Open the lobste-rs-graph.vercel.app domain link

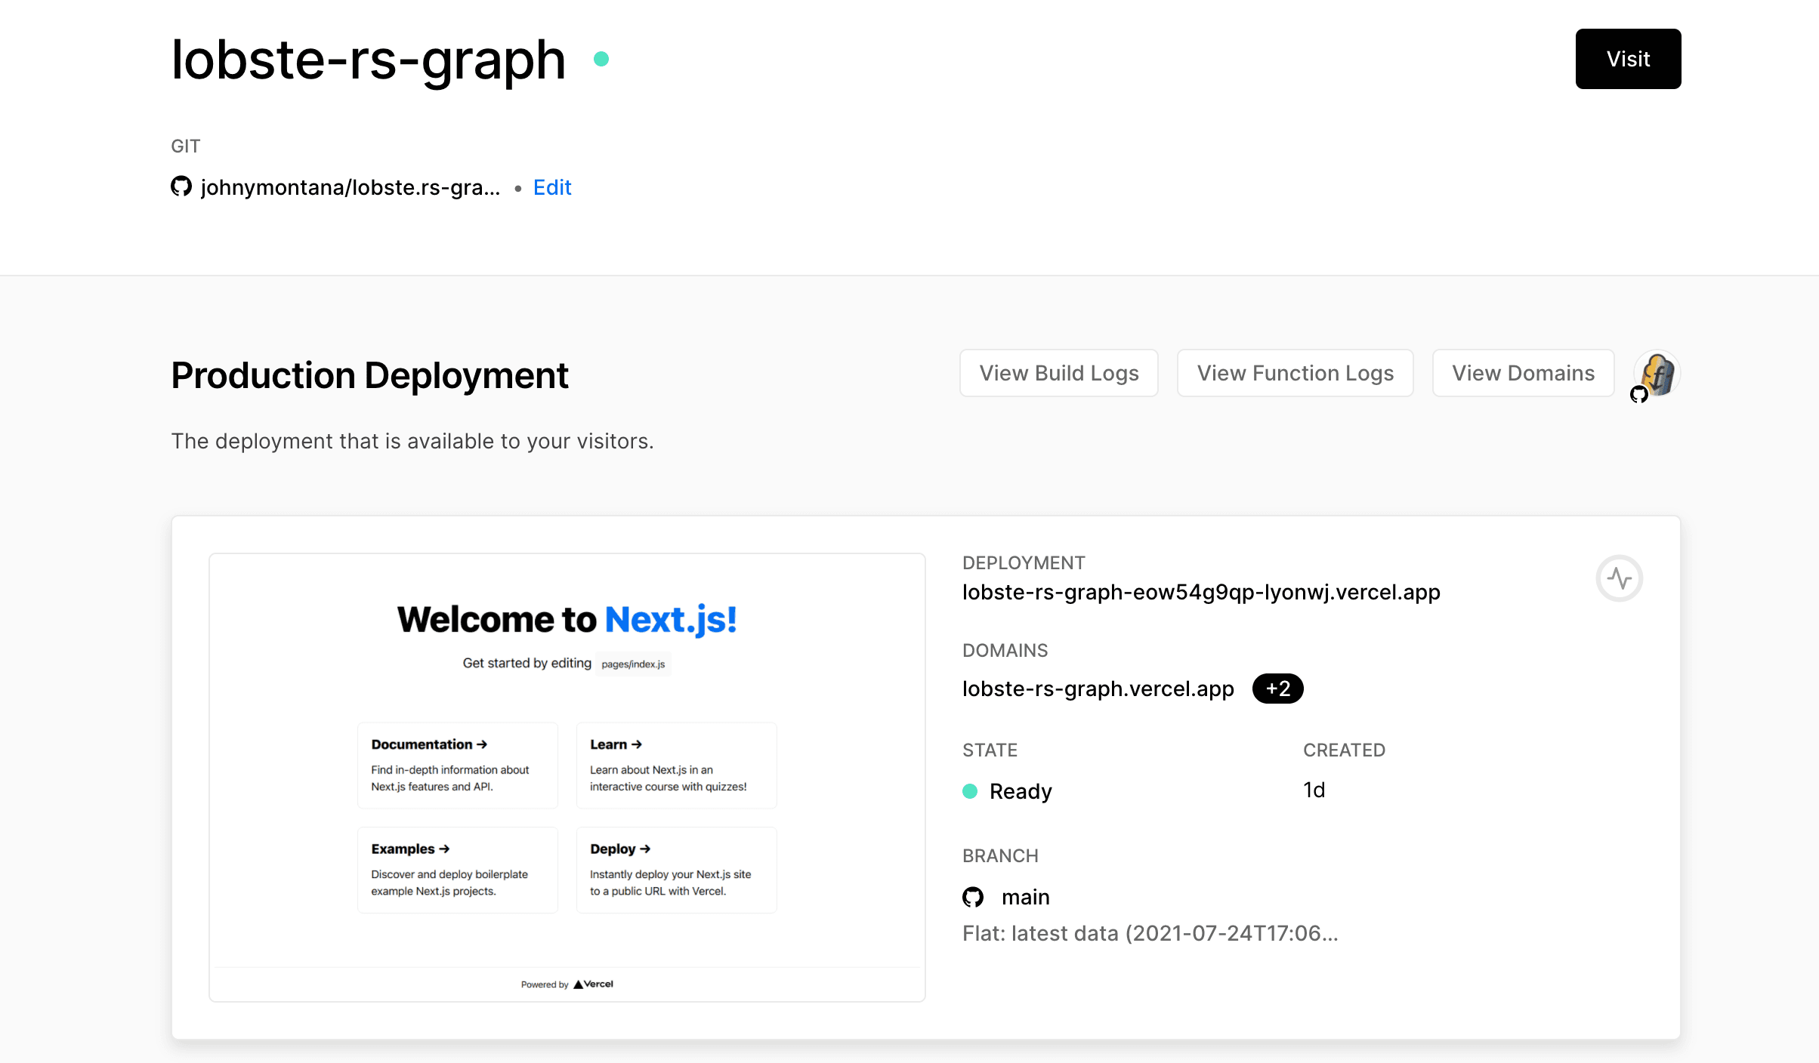coord(1098,689)
